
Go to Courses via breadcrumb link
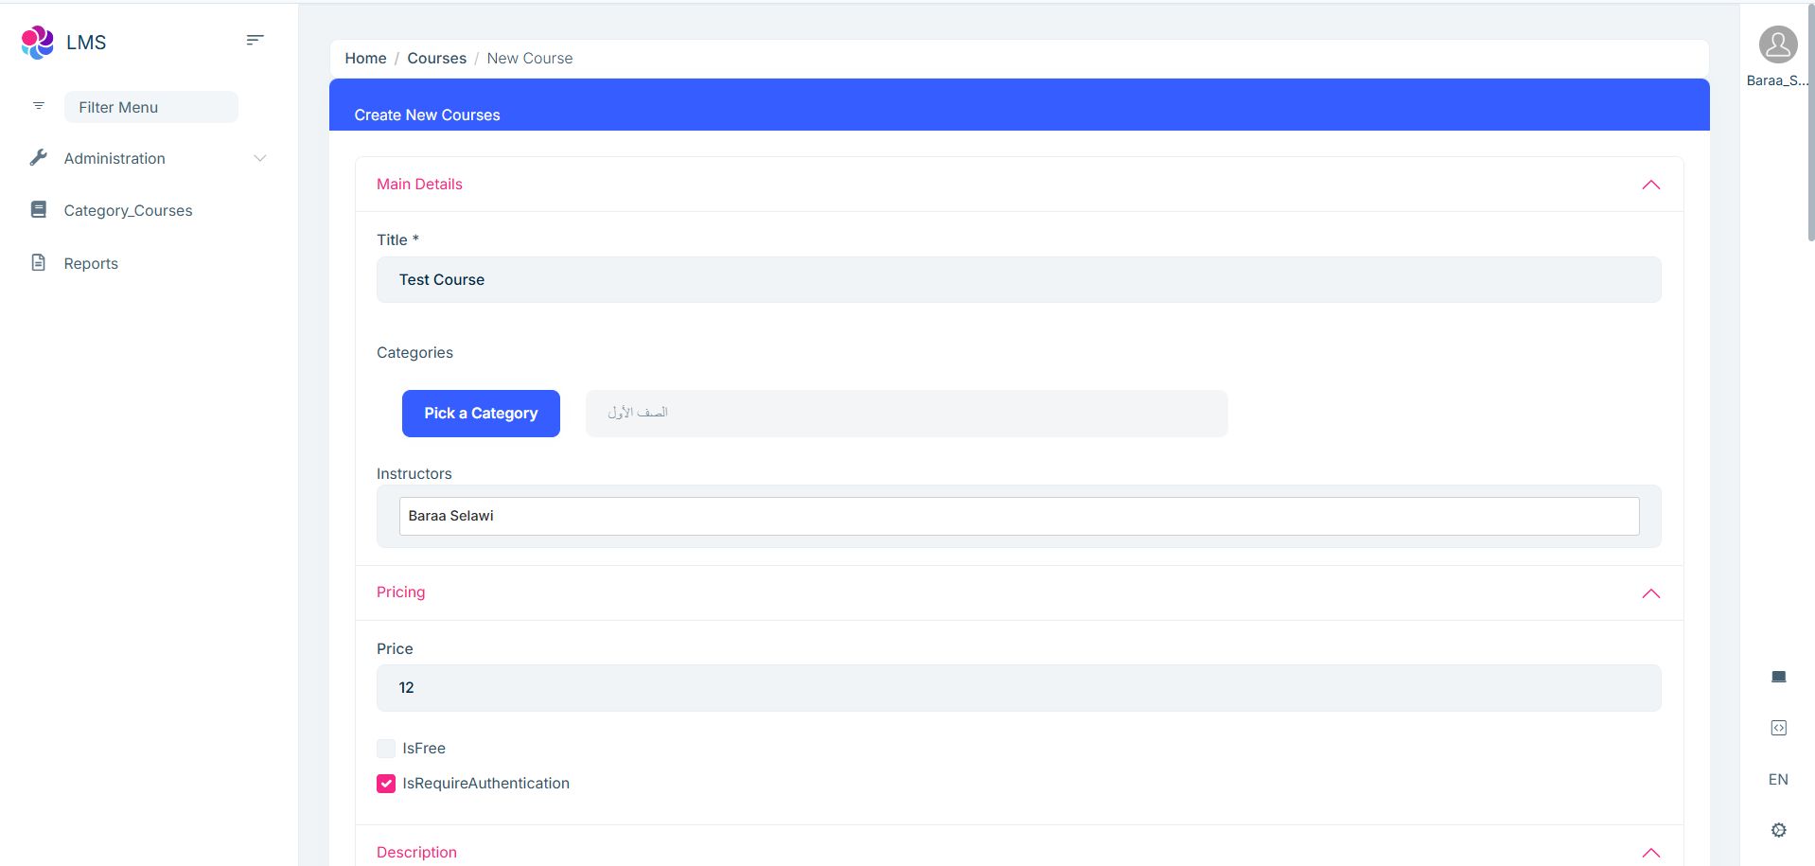[x=436, y=59]
